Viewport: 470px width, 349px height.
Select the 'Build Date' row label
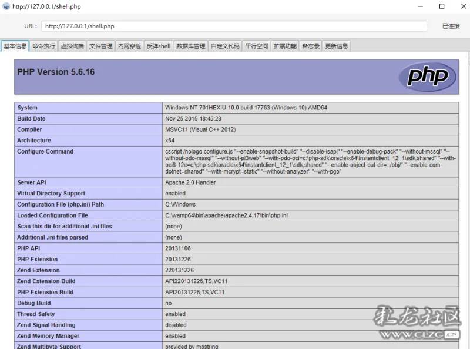point(31,119)
